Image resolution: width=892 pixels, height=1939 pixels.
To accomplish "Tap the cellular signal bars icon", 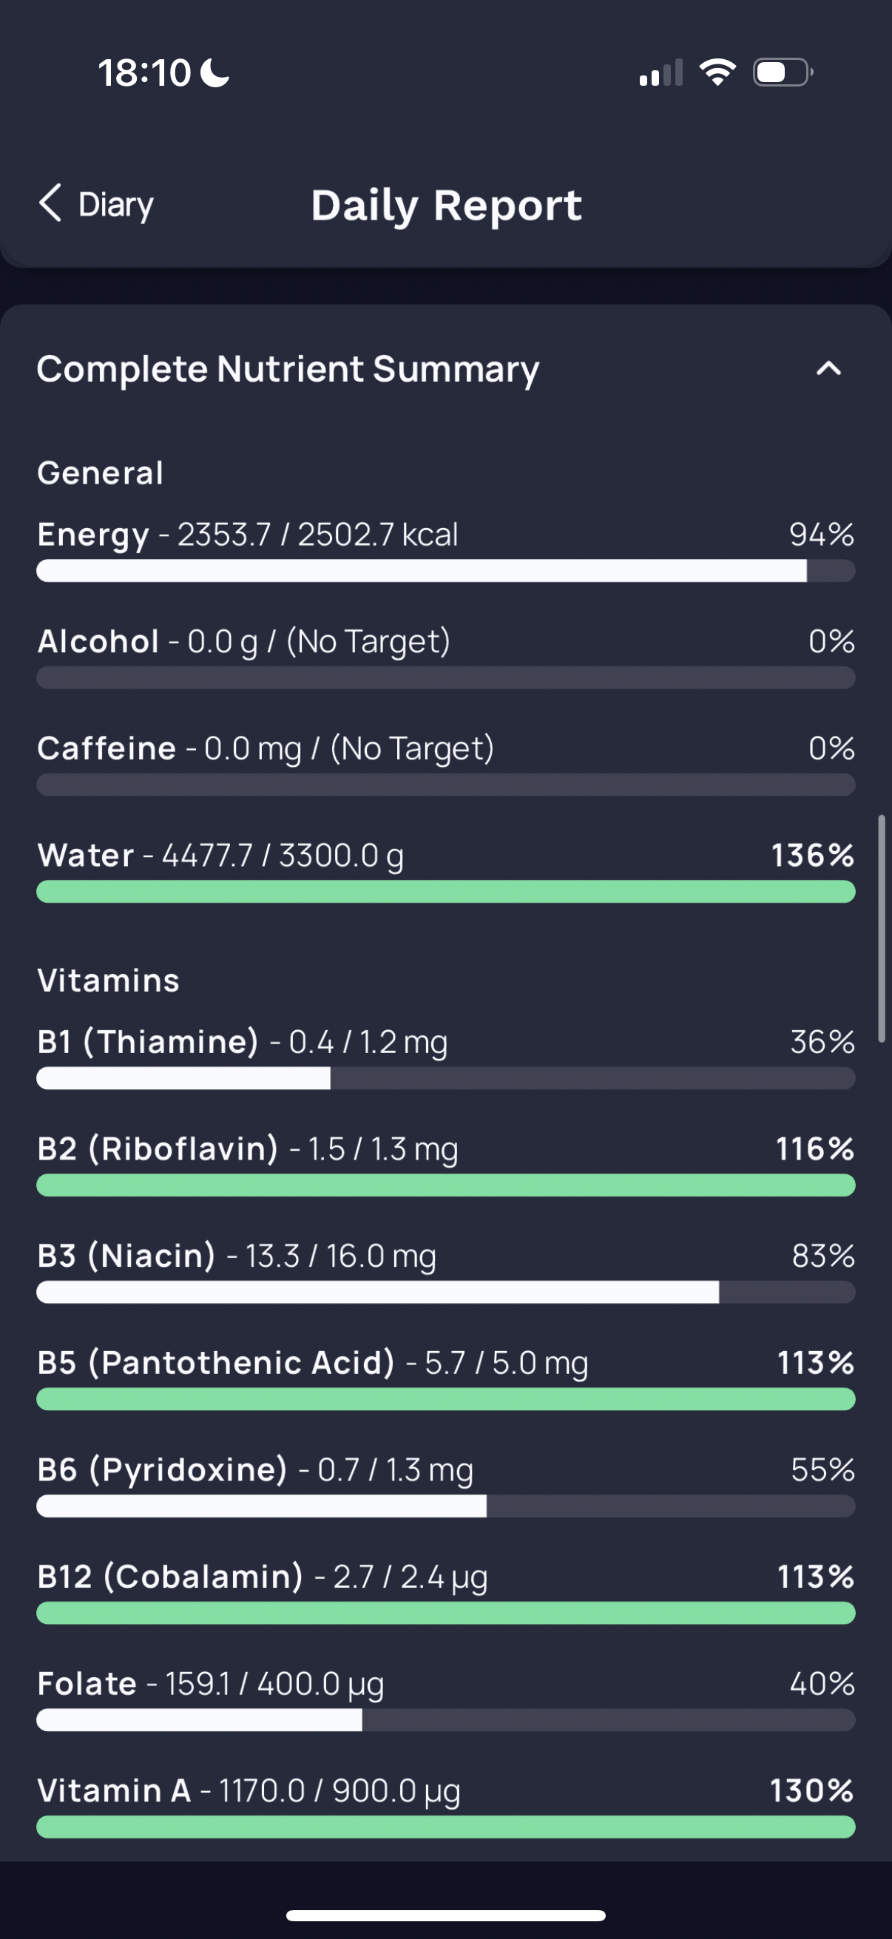I will [x=661, y=73].
